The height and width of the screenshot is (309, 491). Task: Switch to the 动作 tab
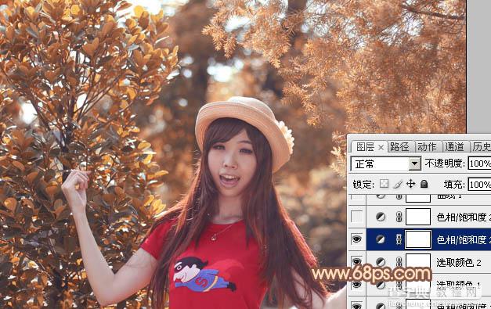coord(427,147)
